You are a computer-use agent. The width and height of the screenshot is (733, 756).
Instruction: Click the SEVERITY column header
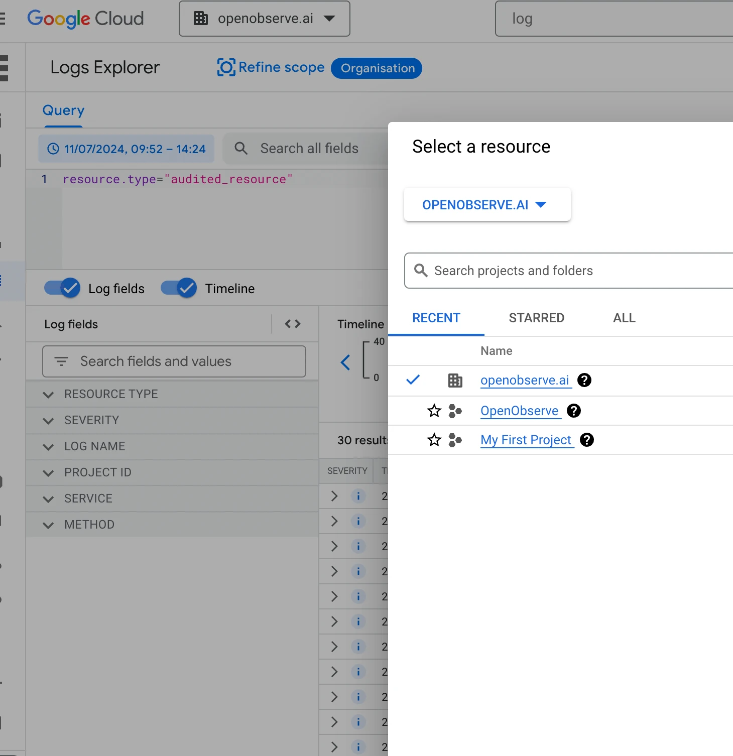click(x=347, y=471)
